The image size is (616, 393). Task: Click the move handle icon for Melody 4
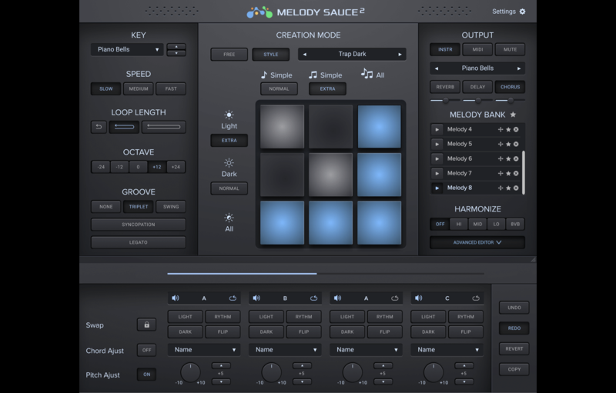point(500,129)
